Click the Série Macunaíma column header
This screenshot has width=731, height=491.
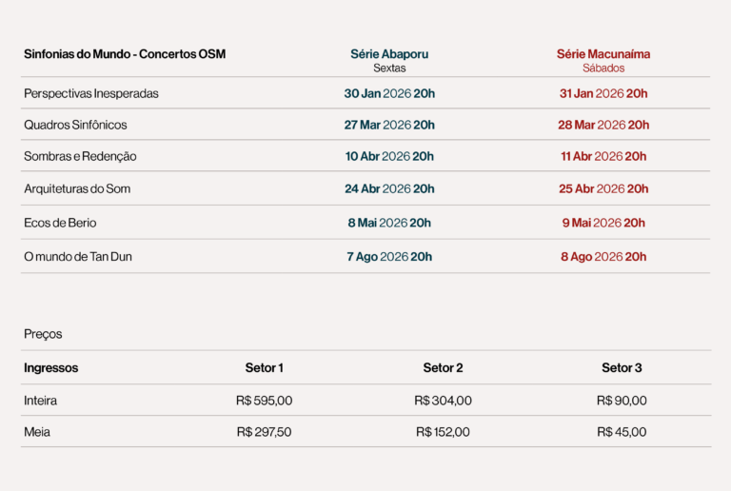pos(603,54)
